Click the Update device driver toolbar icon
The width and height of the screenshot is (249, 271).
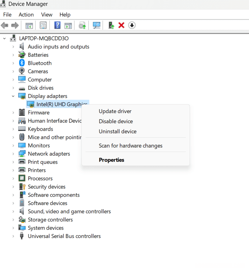[x=111, y=25]
